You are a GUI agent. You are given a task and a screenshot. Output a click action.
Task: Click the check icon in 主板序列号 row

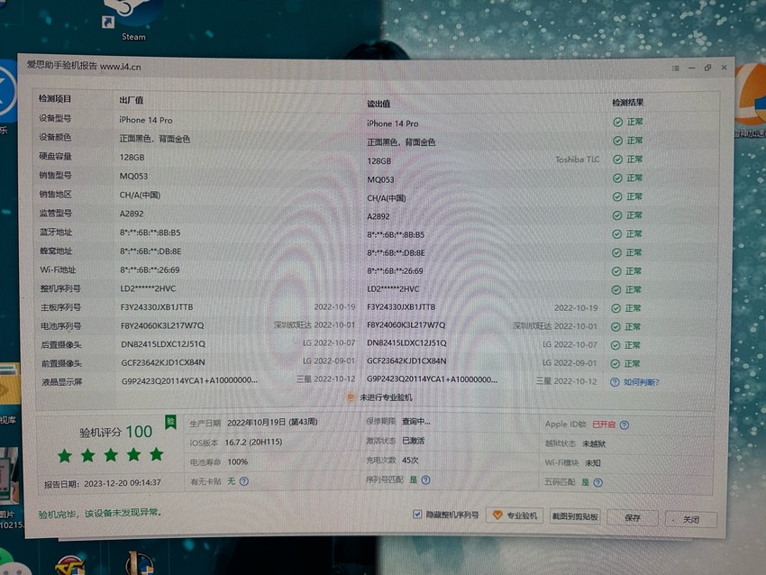[x=616, y=308]
